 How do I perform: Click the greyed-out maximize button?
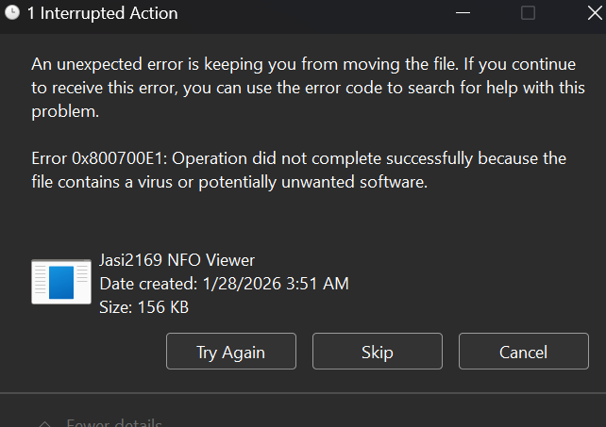coord(528,13)
